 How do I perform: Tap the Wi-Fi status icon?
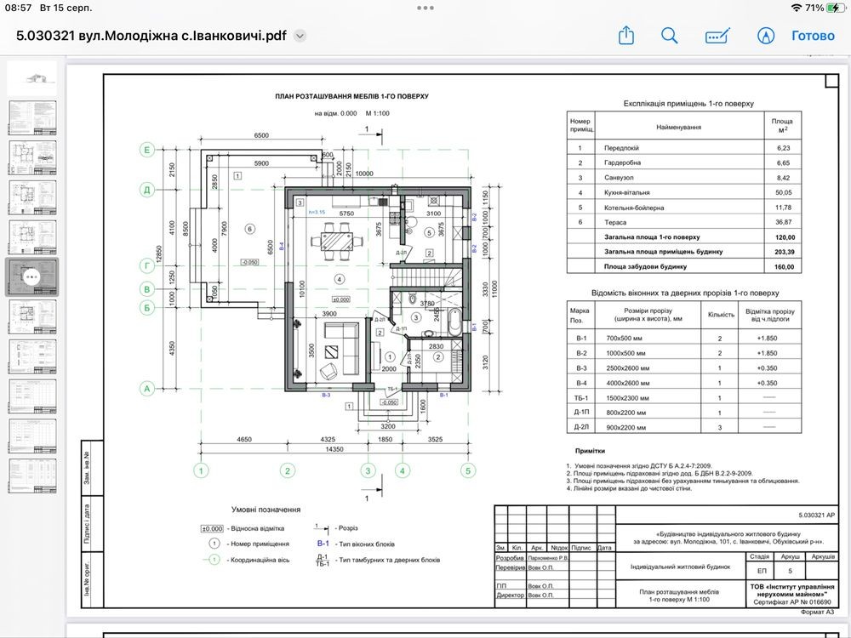click(x=797, y=8)
